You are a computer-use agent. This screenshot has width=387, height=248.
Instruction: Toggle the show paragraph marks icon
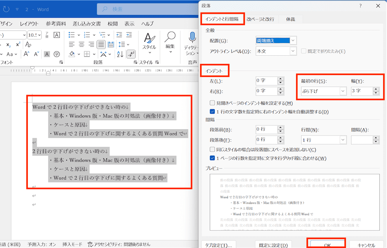[x=131, y=54]
